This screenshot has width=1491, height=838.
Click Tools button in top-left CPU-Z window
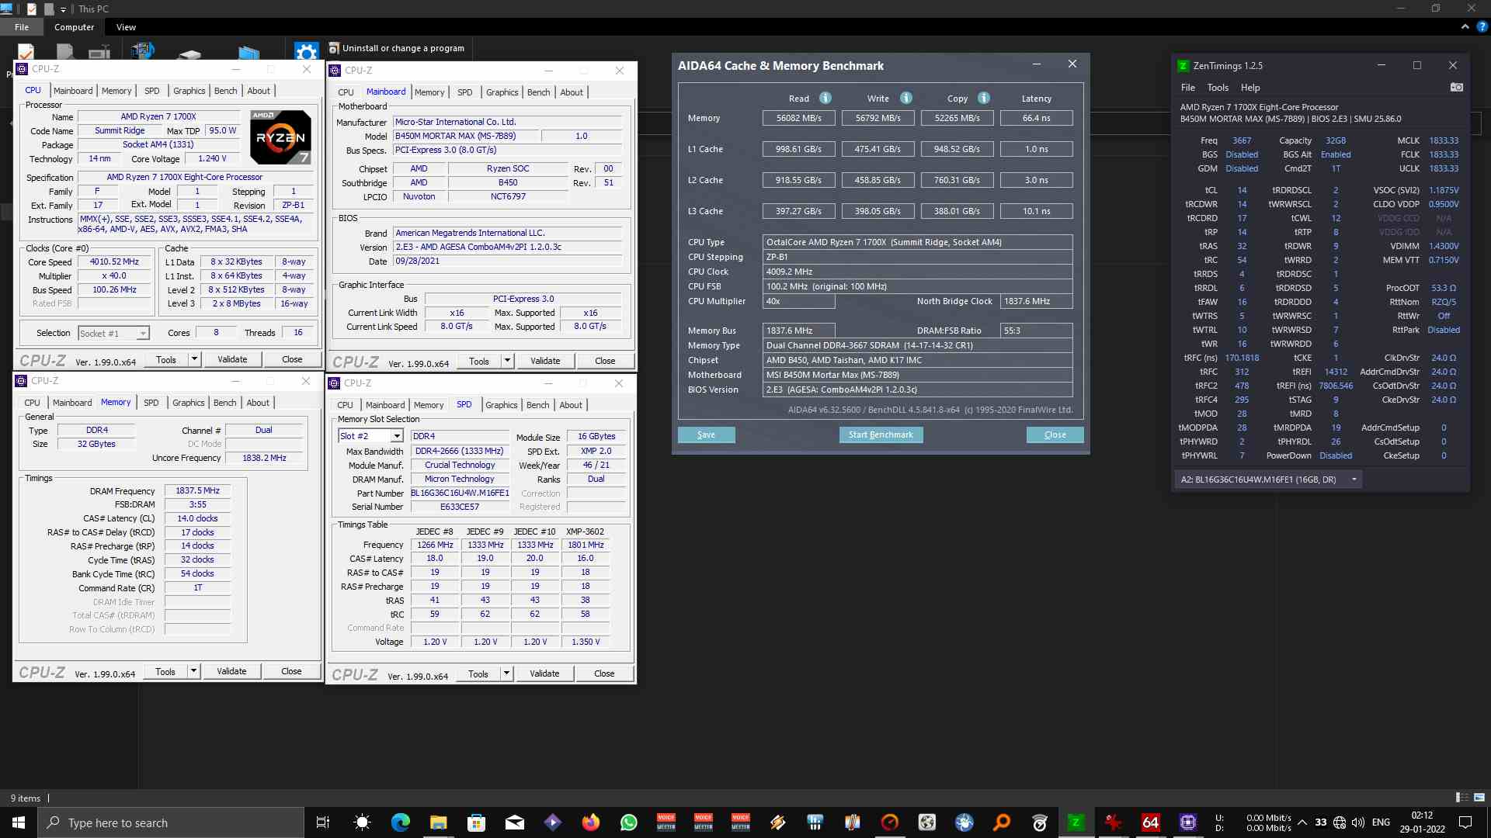point(166,359)
